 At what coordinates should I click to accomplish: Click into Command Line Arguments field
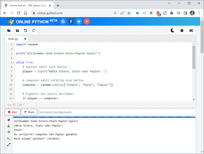click(x=116, y=112)
